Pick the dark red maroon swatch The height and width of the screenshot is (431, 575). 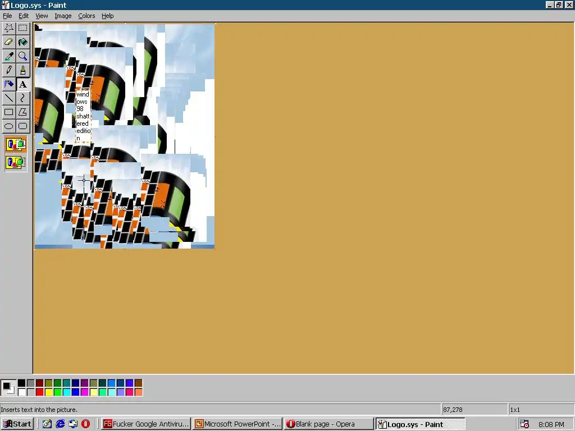coord(40,383)
